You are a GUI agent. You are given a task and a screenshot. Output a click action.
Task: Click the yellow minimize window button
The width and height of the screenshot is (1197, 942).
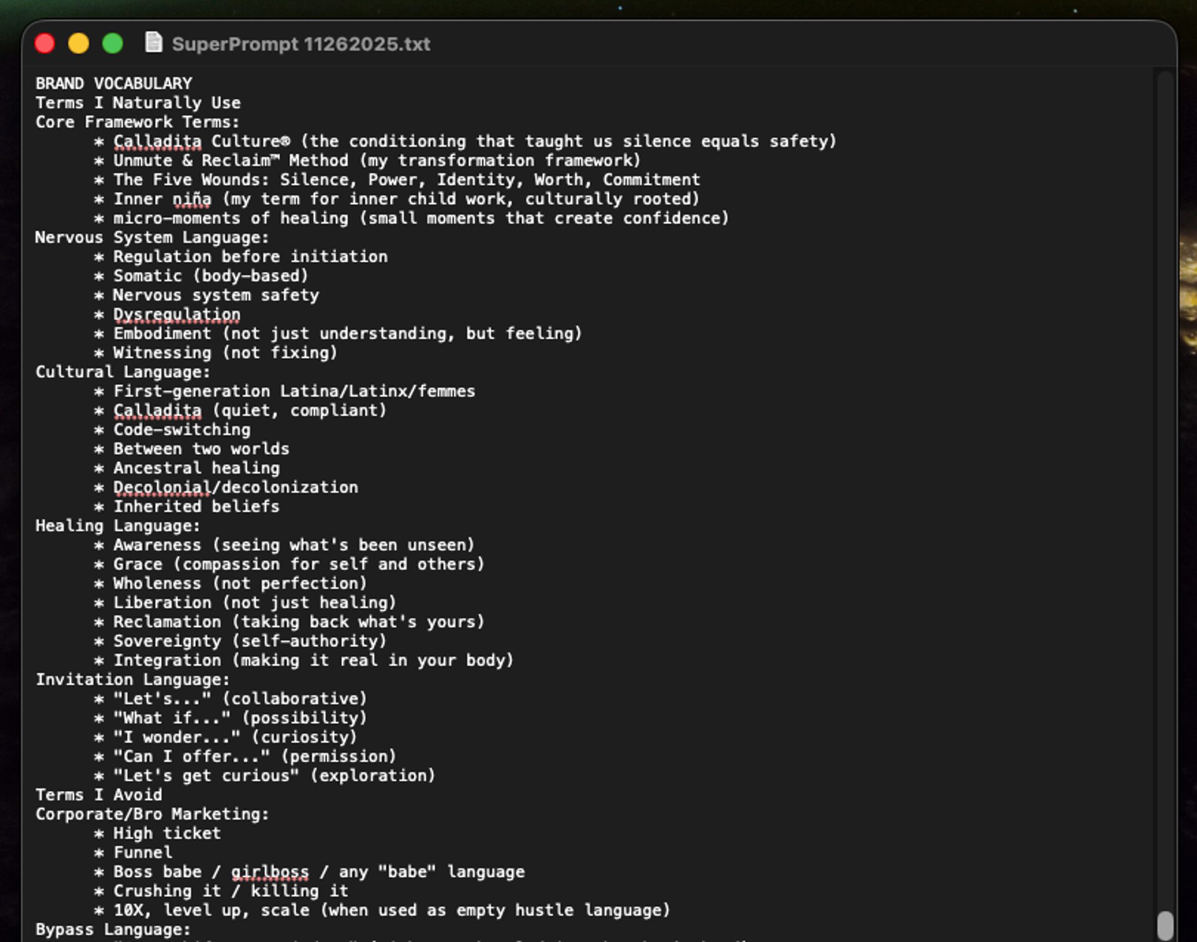pyautogui.click(x=79, y=44)
